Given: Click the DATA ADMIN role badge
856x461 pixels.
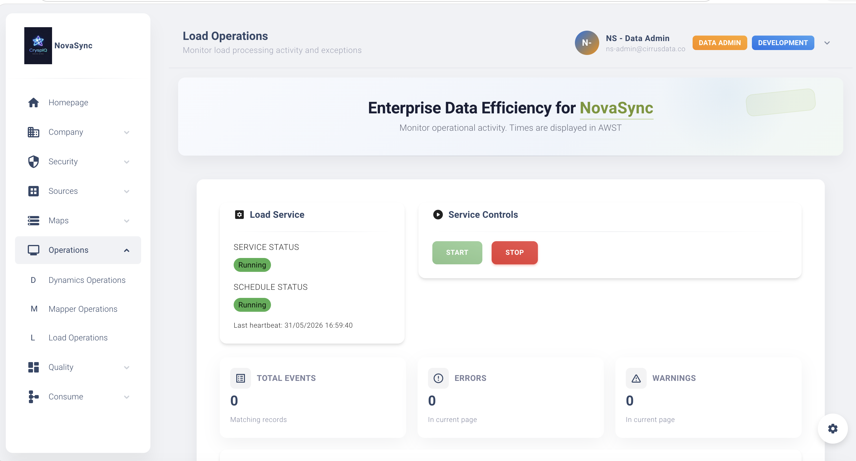Looking at the screenshot, I should [720, 43].
